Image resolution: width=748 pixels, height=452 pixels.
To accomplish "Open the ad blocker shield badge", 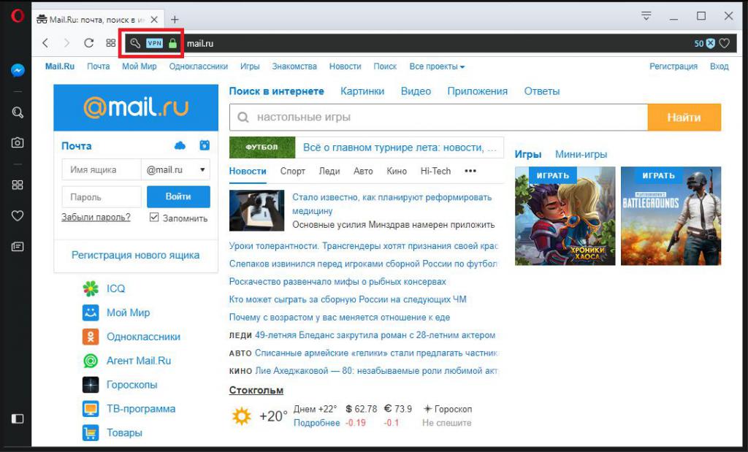I will pyautogui.click(x=710, y=43).
